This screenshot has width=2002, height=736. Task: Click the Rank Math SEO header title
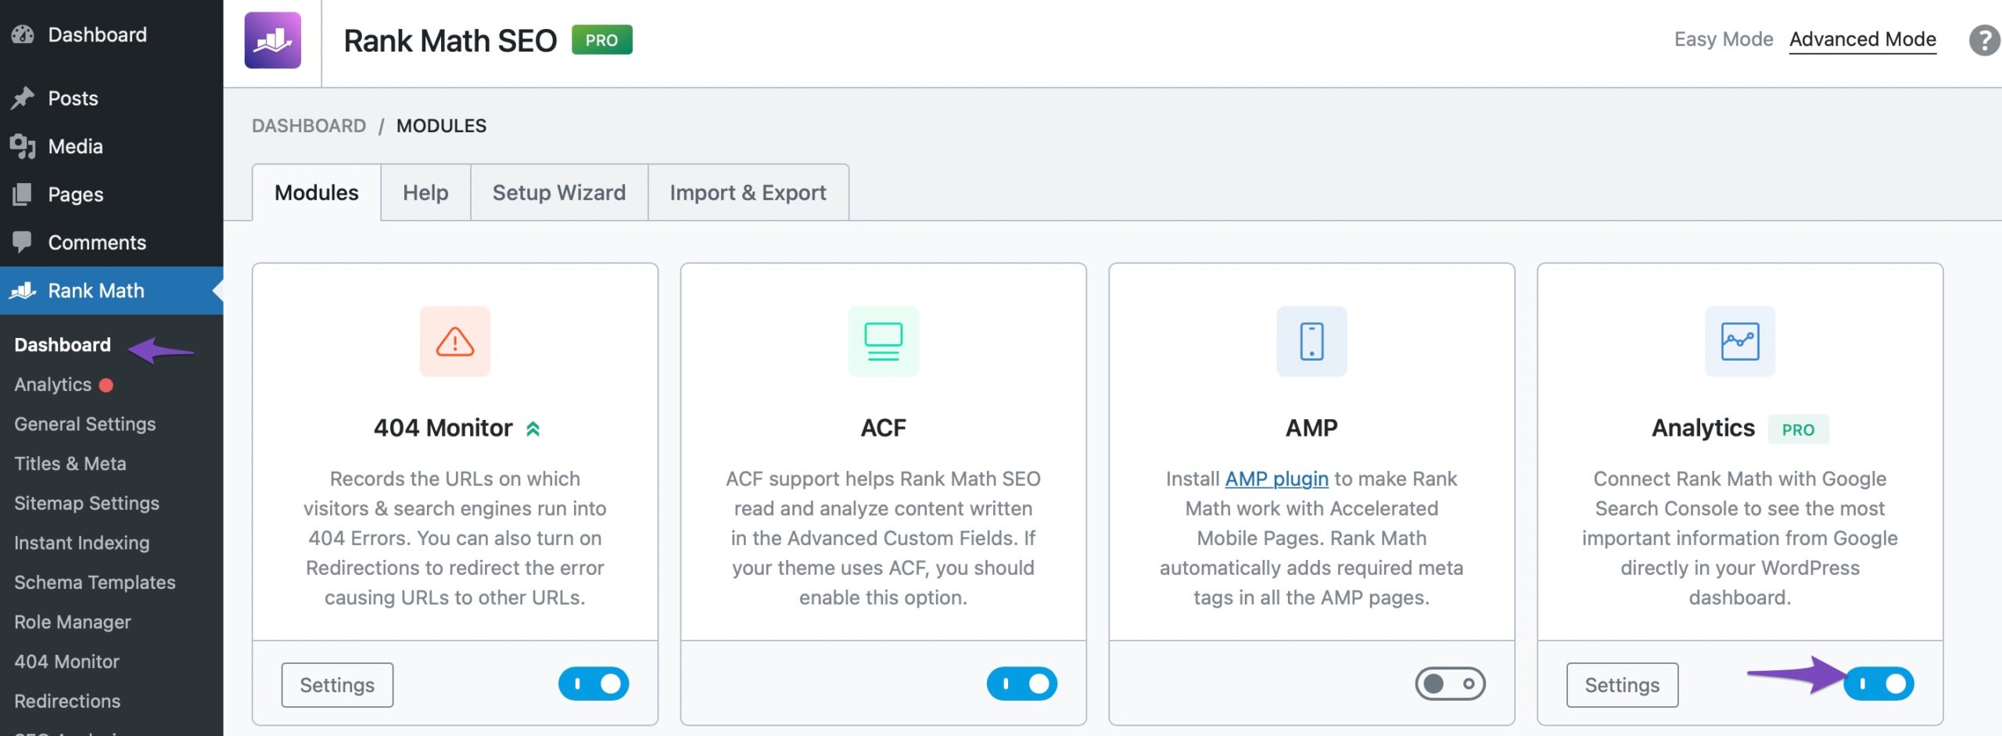click(x=450, y=40)
